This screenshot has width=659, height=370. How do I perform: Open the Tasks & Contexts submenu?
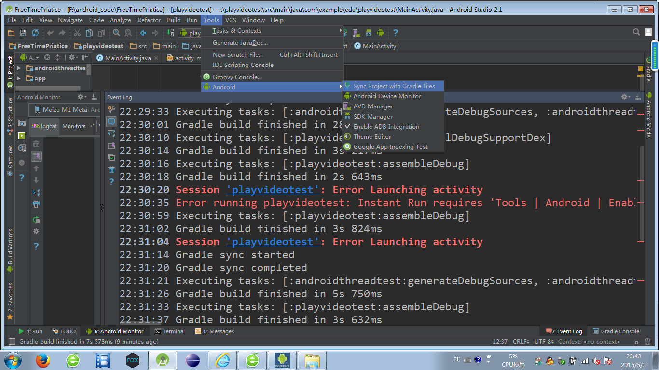272,30
